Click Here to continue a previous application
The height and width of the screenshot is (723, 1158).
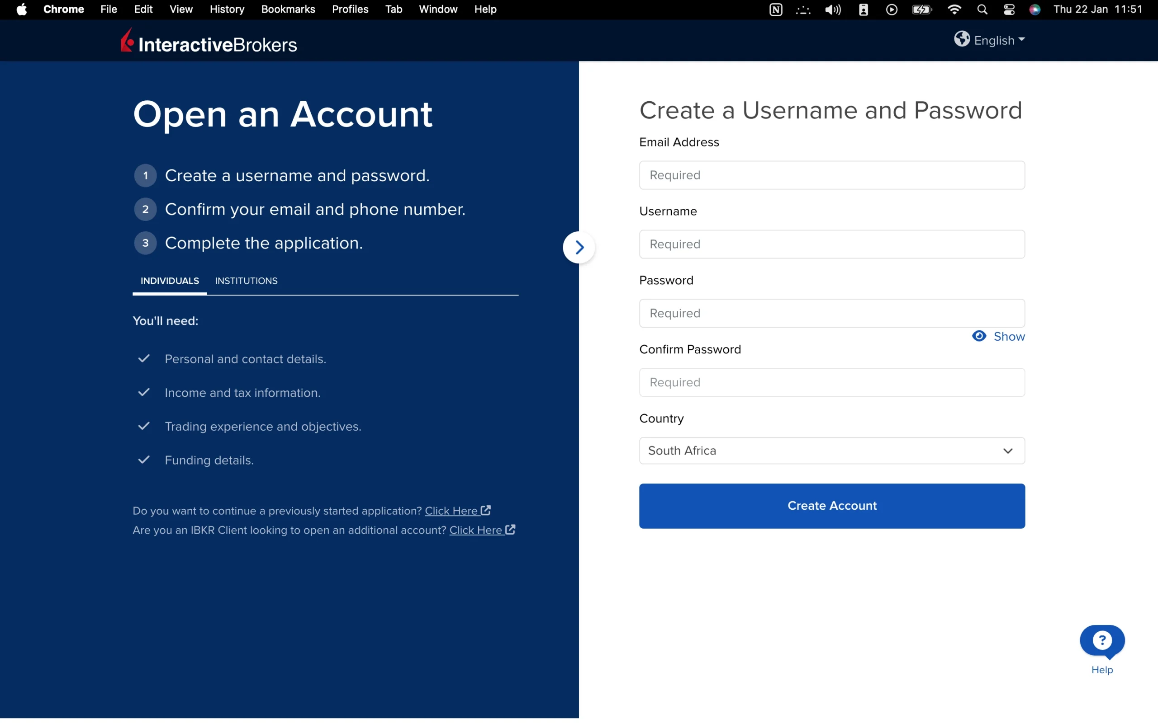[453, 510]
